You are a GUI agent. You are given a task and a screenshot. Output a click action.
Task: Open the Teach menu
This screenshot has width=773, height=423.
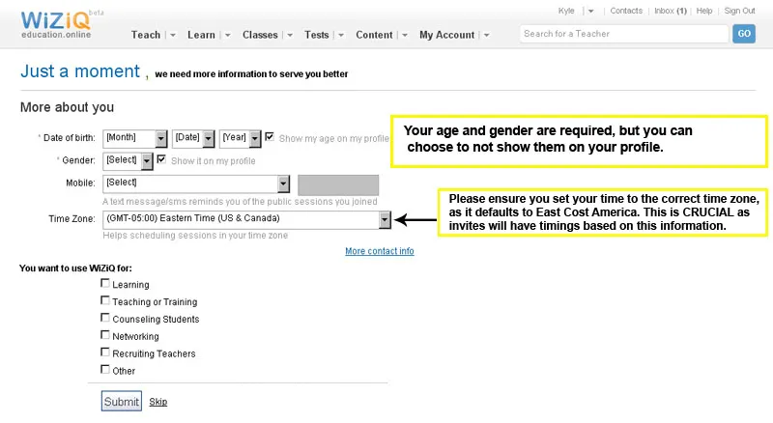(x=146, y=35)
